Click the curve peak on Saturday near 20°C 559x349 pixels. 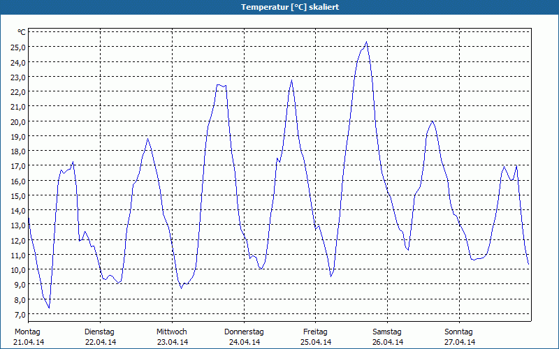[433, 121]
